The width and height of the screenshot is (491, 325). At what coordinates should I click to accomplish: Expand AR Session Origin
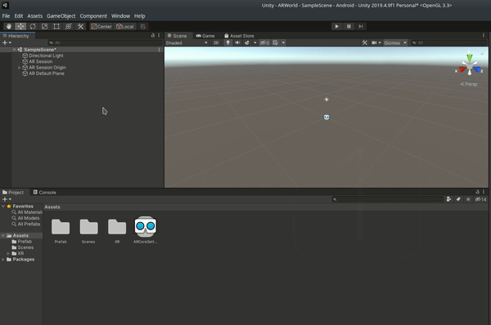20,68
